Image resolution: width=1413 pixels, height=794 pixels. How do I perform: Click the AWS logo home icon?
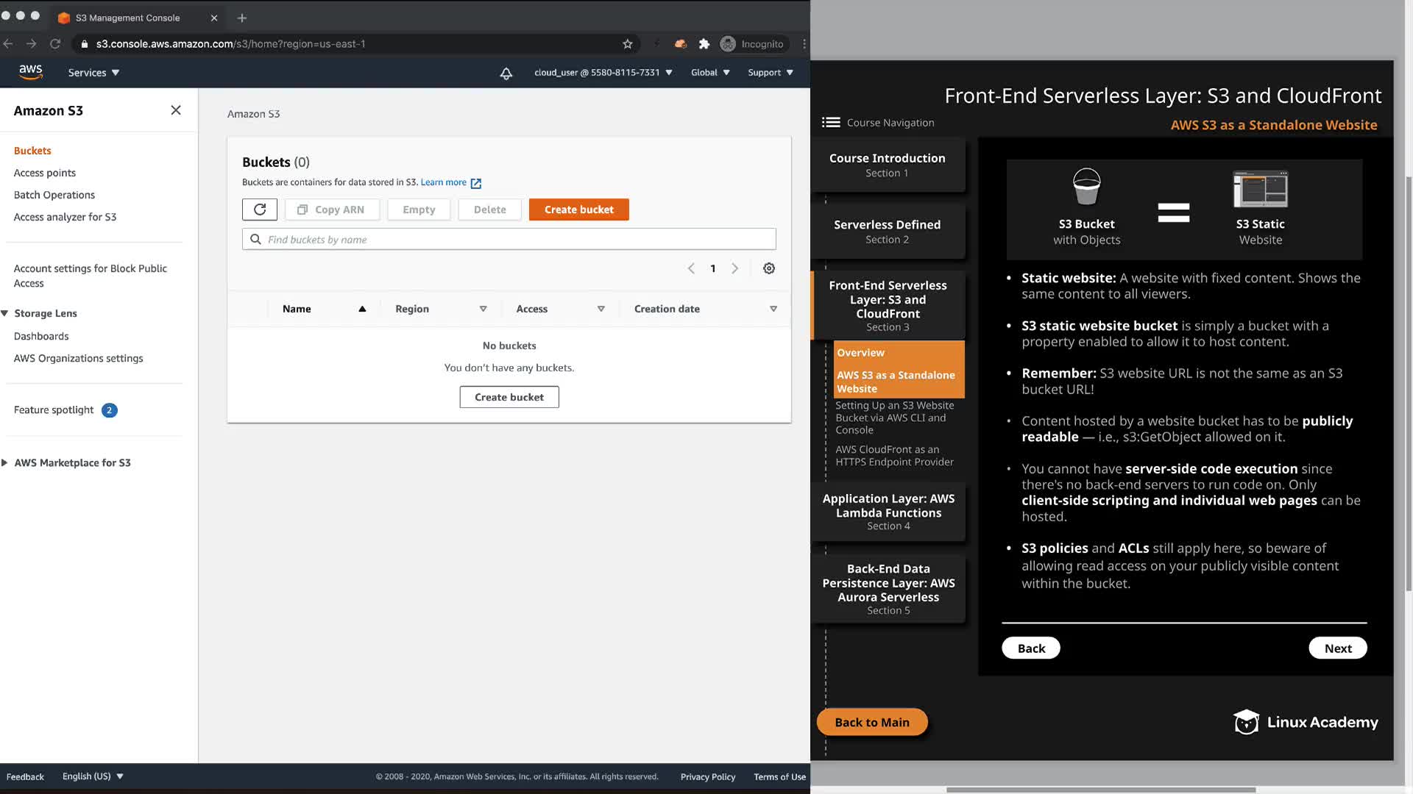pos(30,72)
